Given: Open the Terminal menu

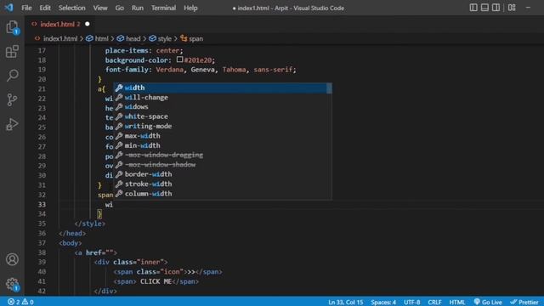Looking at the screenshot, I should [163, 8].
